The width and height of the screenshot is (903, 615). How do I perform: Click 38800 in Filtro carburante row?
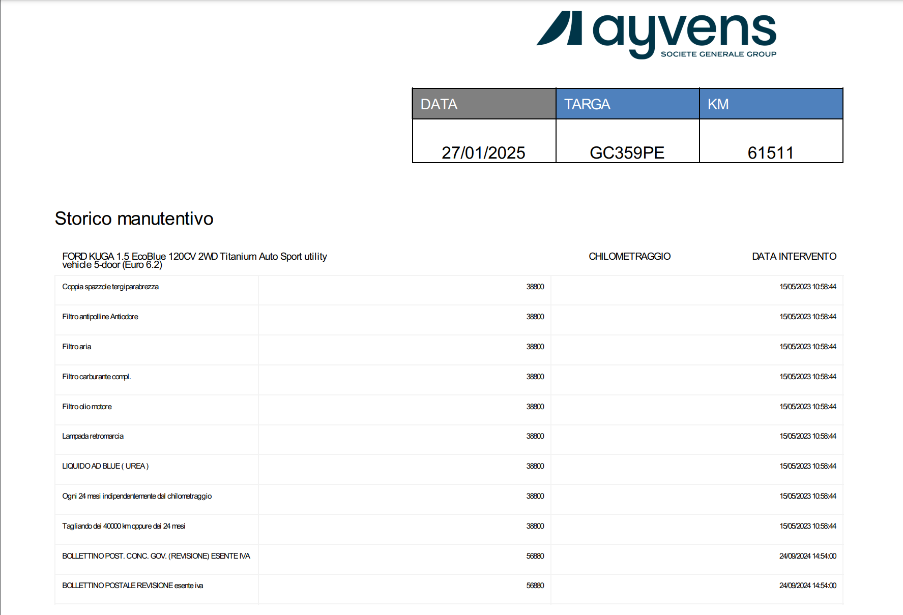pyautogui.click(x=535, y=377)
